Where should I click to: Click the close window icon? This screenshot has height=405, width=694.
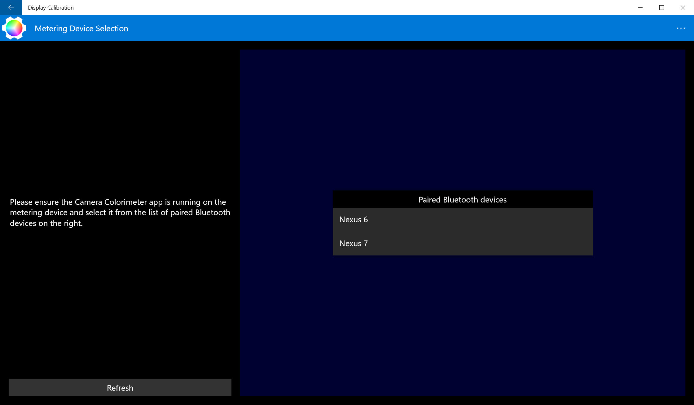(x=683, y=7)
